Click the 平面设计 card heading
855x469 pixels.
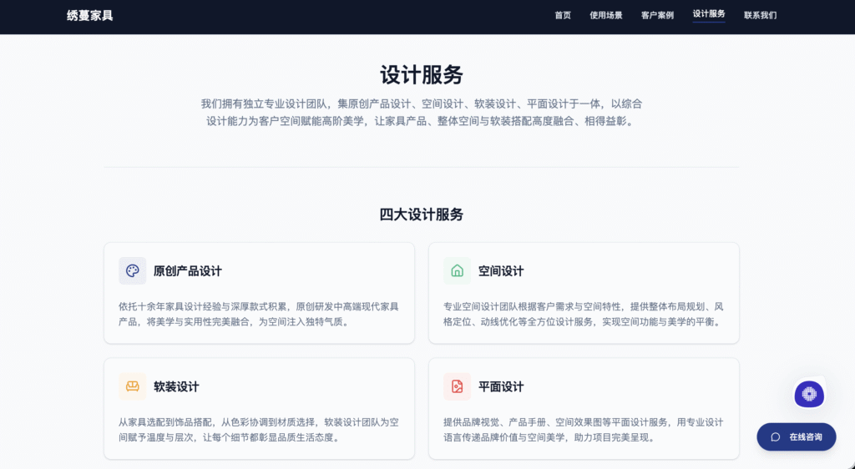click(x=501, y=387)
